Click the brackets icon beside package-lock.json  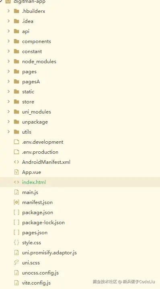click(x=16, y=222)
